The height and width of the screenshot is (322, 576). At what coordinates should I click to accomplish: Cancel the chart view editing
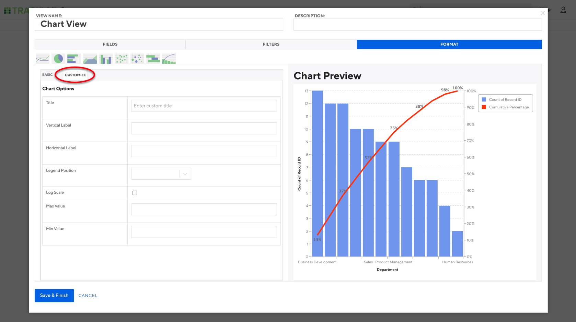pos(88,295)
